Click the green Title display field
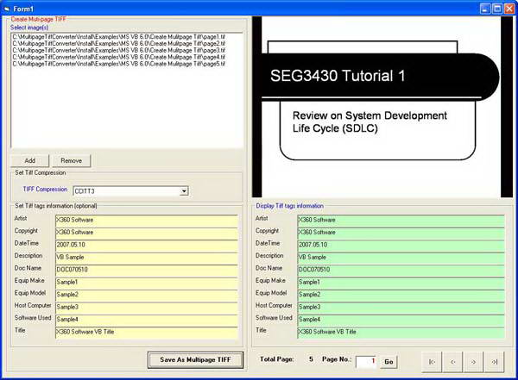The image size is (518, 380). tap(401, 333)
